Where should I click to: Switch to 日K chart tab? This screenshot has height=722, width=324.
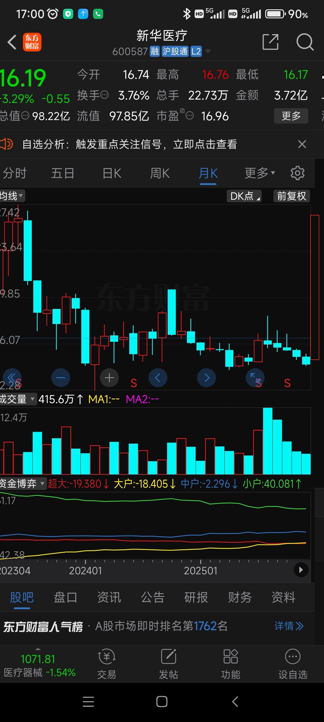[x=112, y=173]
